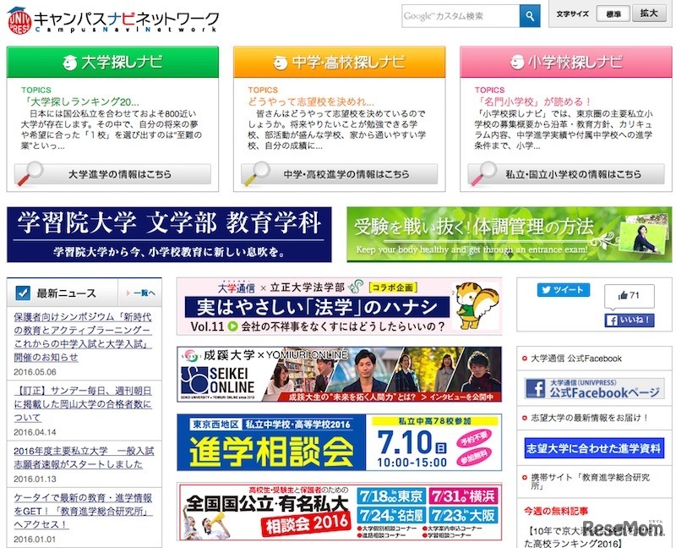This screenshot has height=548, width=676.
Task: Click red magnifier icon beside 大学進学の情報
Action: click(x=30, y=173)
